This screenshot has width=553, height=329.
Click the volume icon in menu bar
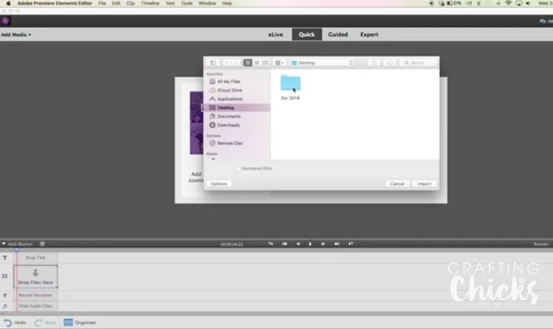(x=528, y=3)
